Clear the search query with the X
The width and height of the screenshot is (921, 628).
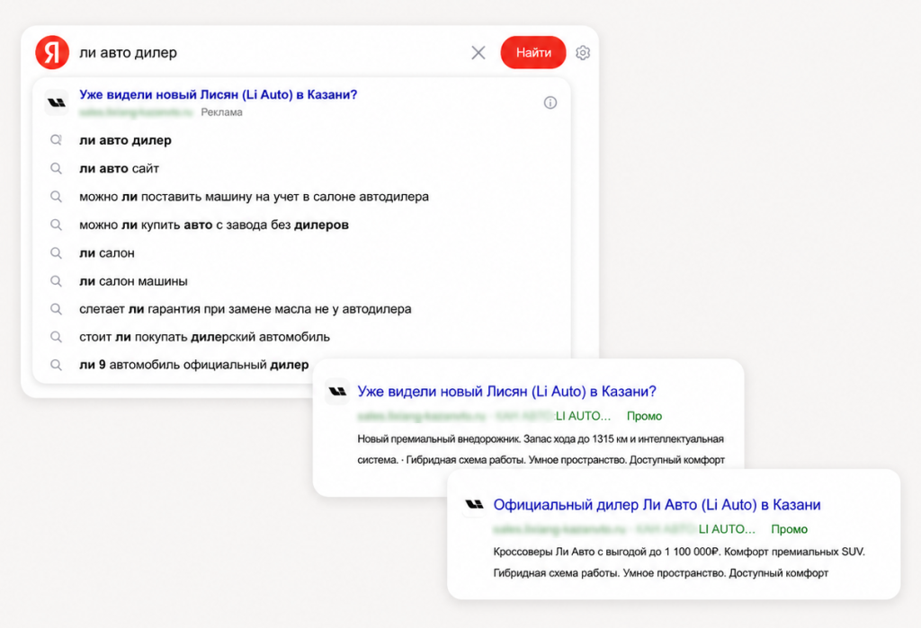478,53
